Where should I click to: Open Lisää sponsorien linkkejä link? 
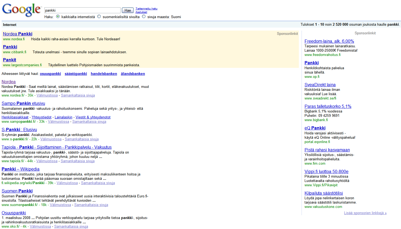pyautogui.click(x=365, y=213)
